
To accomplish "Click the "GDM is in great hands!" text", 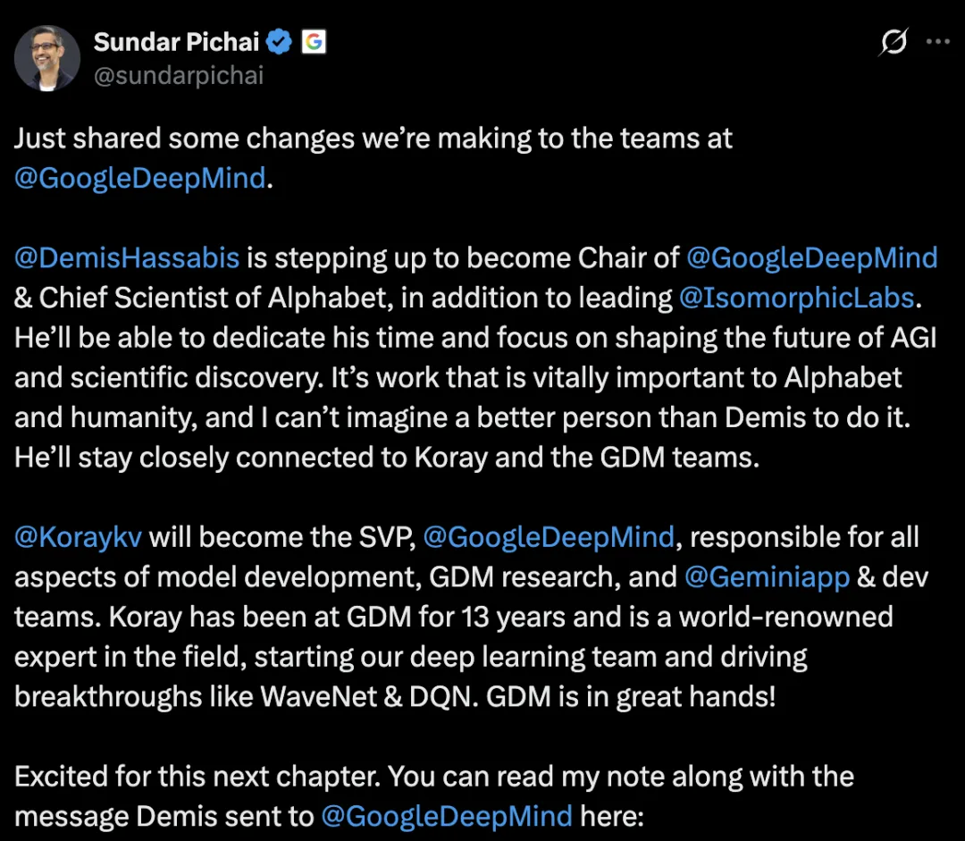I will (x=631, y=697).
